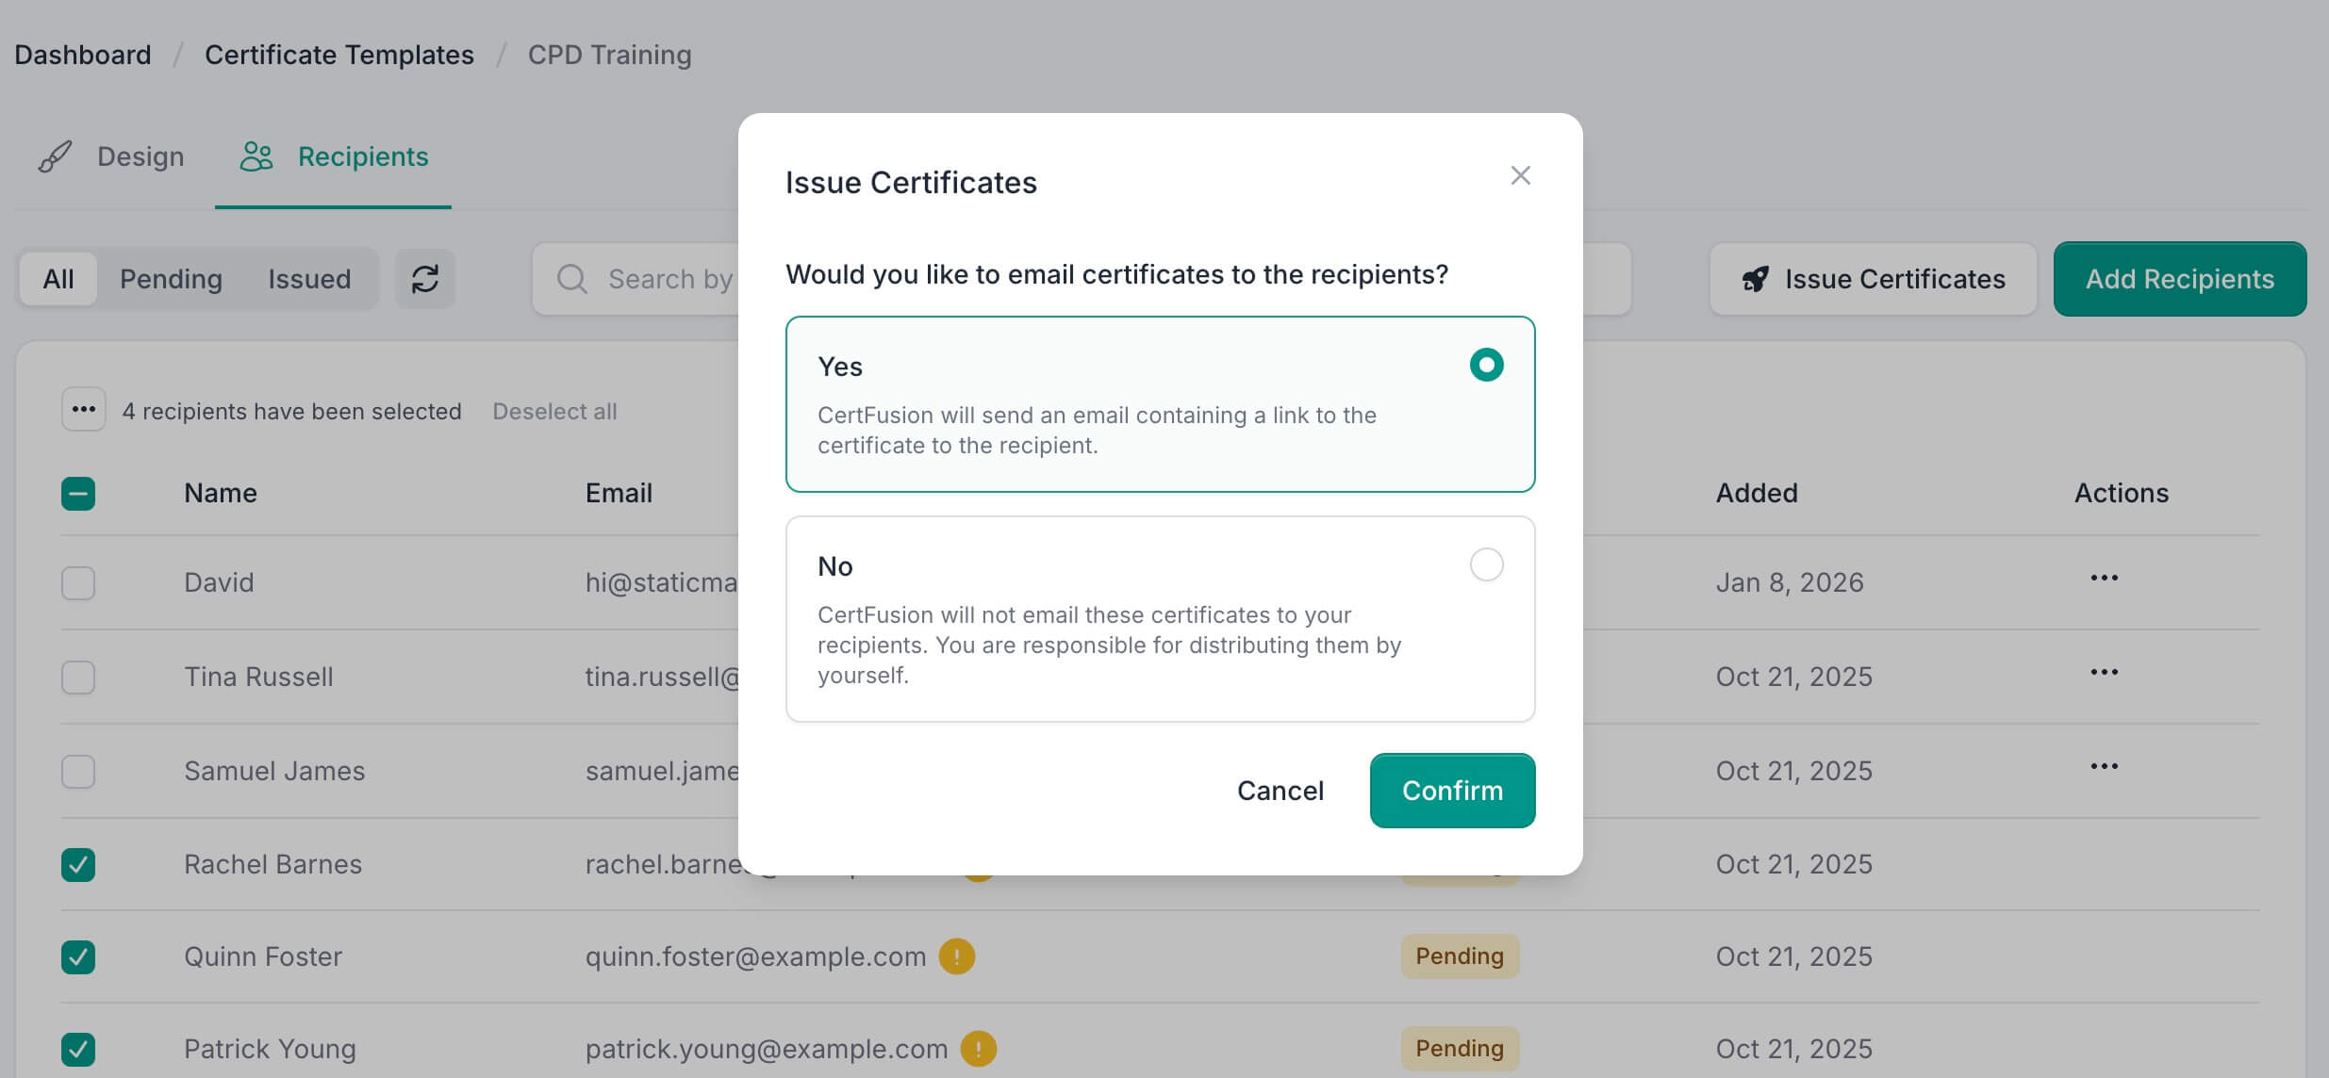Toggle the select-all header checkbox
2329x1078 pixels.
[78, 494]
